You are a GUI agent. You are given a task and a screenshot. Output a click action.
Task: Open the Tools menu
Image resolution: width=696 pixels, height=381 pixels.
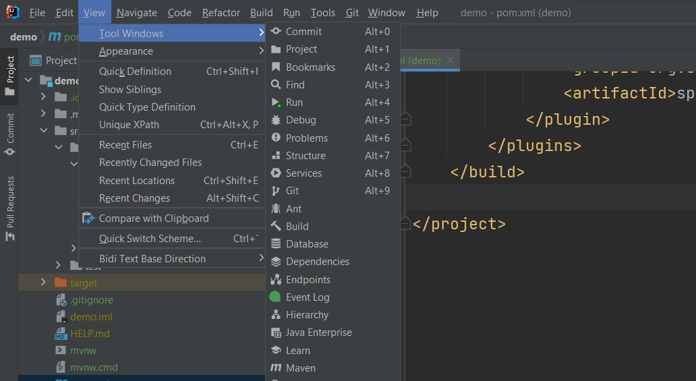click(322, 12)
